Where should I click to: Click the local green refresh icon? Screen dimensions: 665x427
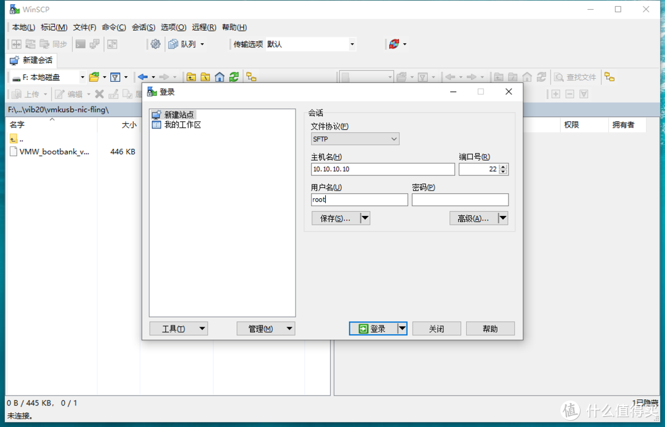coord(234,77)
